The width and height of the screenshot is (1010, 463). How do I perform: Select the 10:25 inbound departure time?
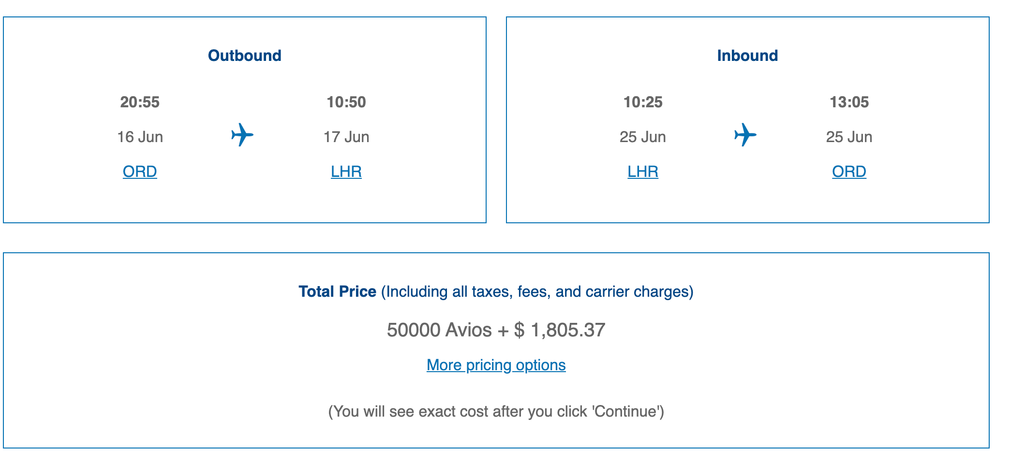(x=643, y=102)
